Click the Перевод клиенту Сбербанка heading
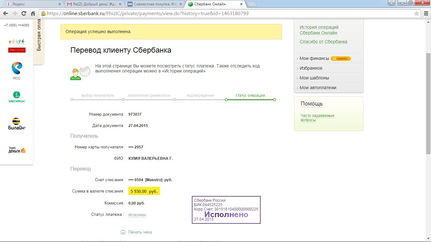The width and height of the screenshot is (431, 242). (121, 50)
